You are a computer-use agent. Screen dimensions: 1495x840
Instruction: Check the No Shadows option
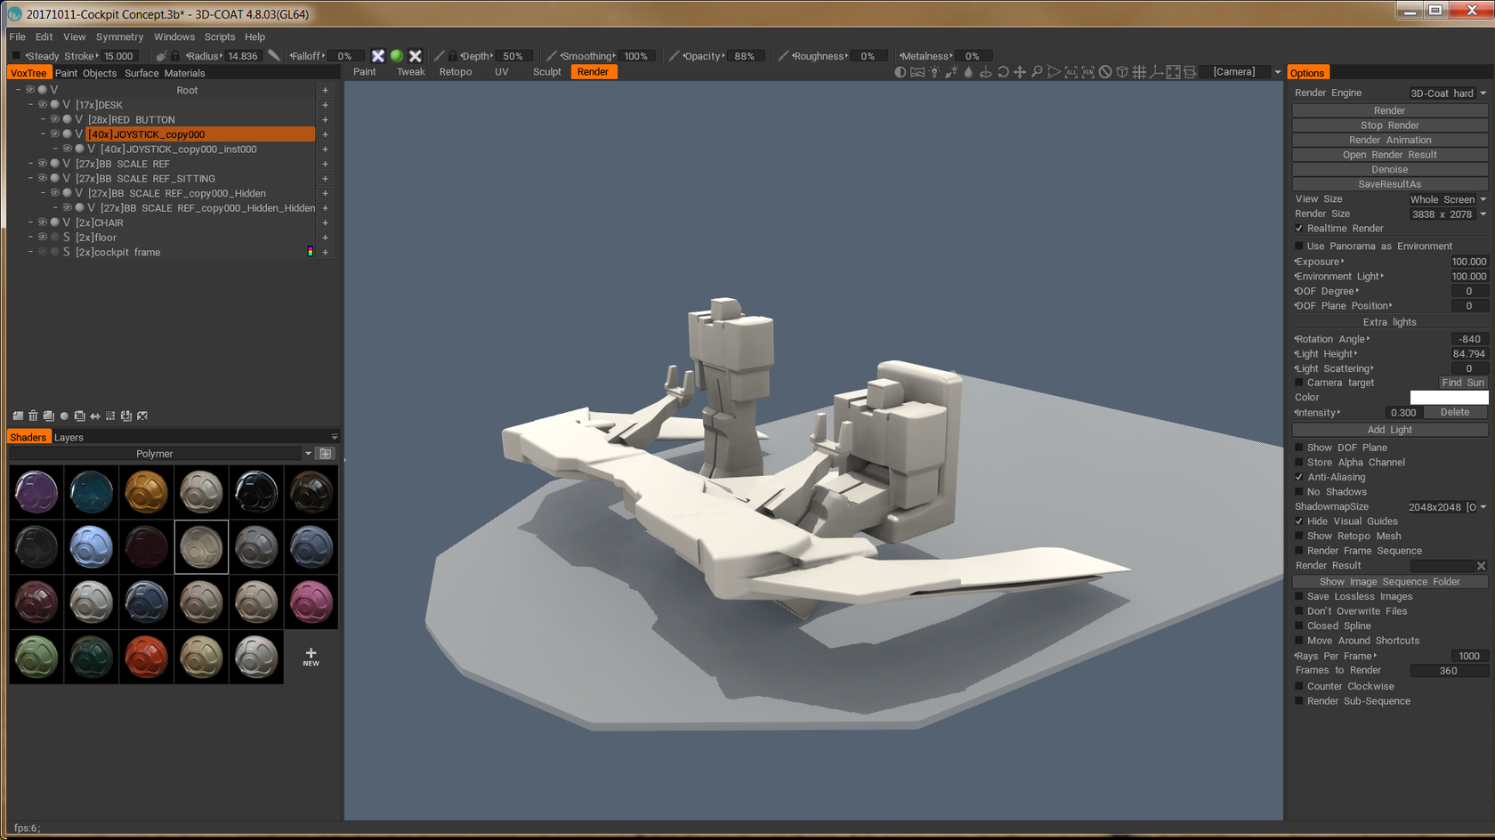coord(1299,492)
